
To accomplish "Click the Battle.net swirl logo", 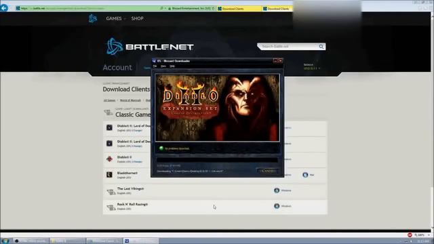I will 114,46.
